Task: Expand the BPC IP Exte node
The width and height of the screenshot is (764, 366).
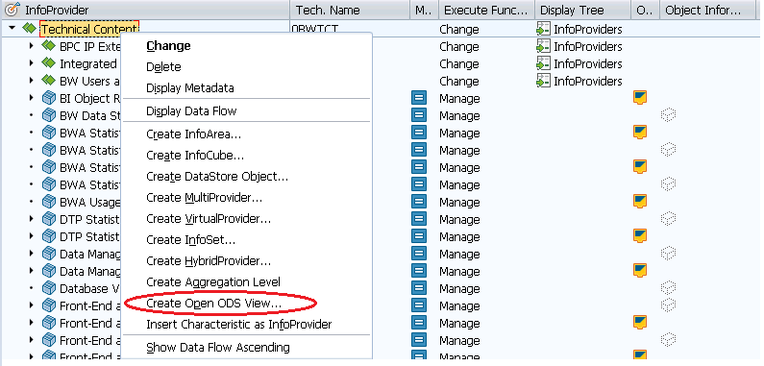Action: [x=31, y=46]
